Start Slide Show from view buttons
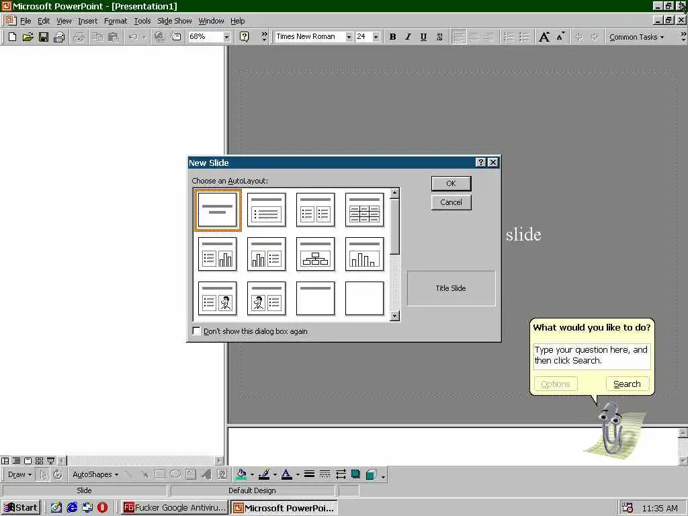Viewport: 688px width, 516px height. (x=51, y=461)
